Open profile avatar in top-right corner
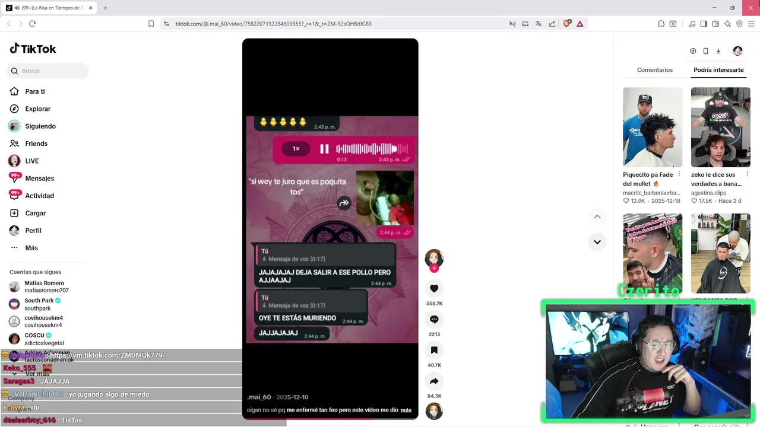Image resolution: width=760 pixels, height=427 pixels. coord(737,51)
